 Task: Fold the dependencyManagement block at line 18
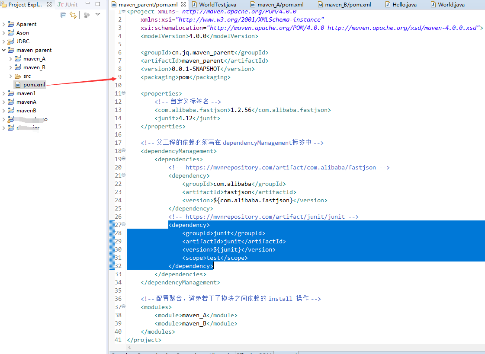pos(124,150)
